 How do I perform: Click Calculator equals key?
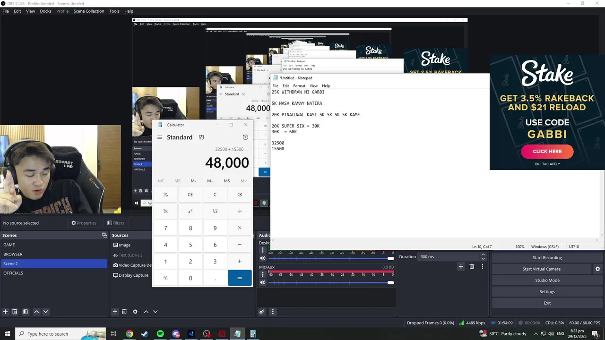[240, 278]
